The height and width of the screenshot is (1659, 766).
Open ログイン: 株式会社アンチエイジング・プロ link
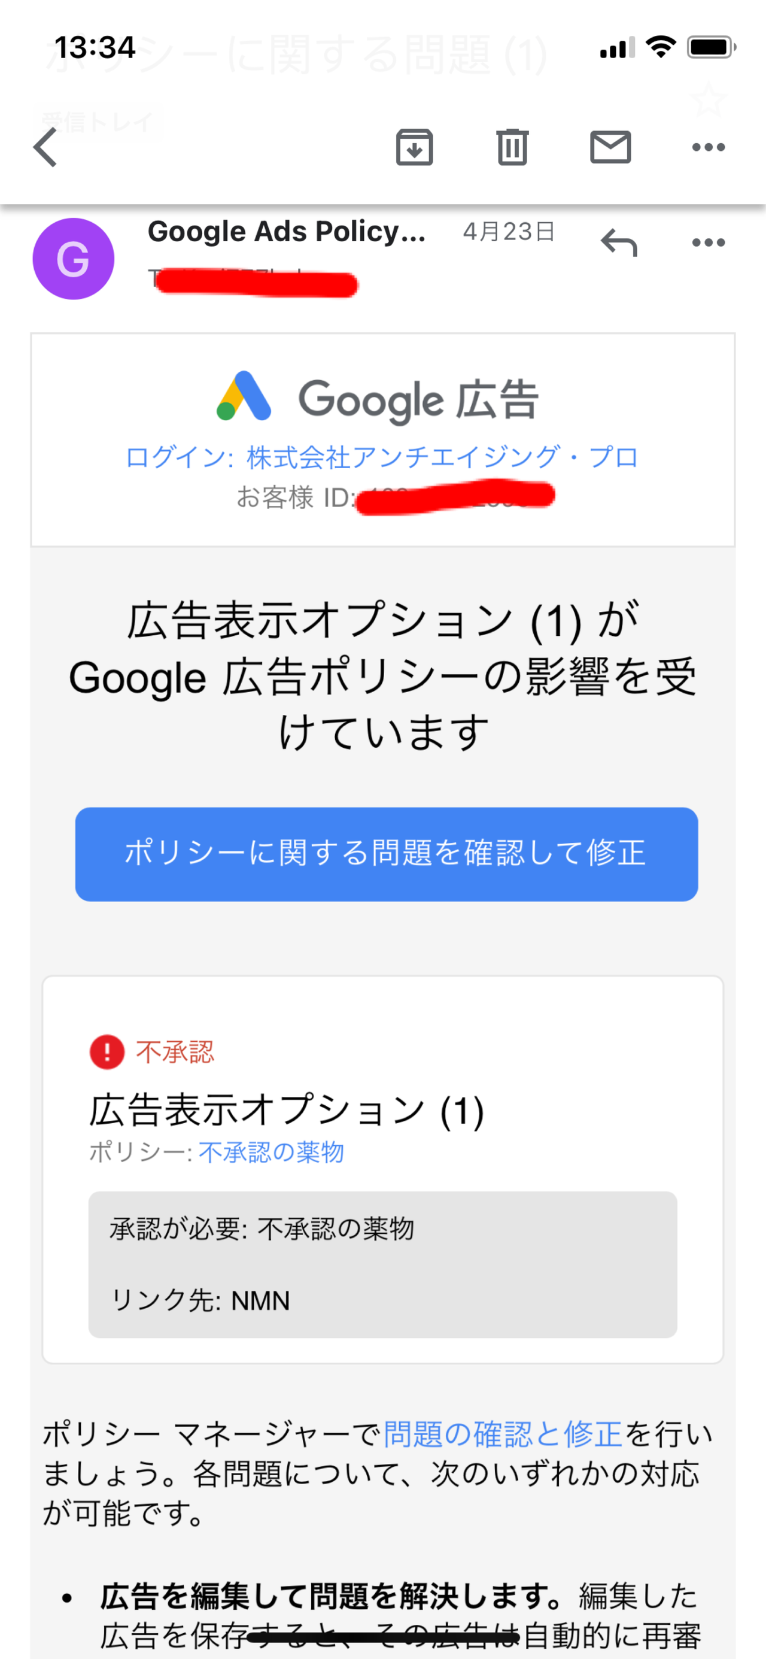coord(382,457)
